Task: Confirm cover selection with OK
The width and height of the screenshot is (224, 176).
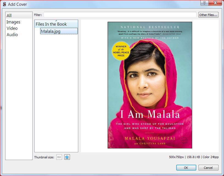Action: (186, 167)
